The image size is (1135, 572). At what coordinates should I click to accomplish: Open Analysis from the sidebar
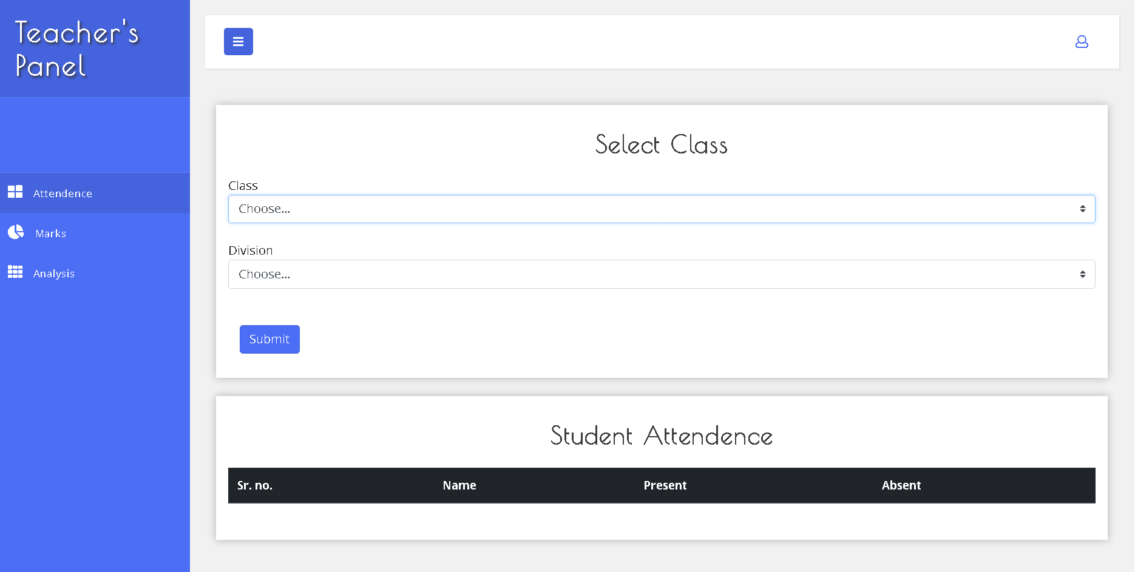coord(95,273)
